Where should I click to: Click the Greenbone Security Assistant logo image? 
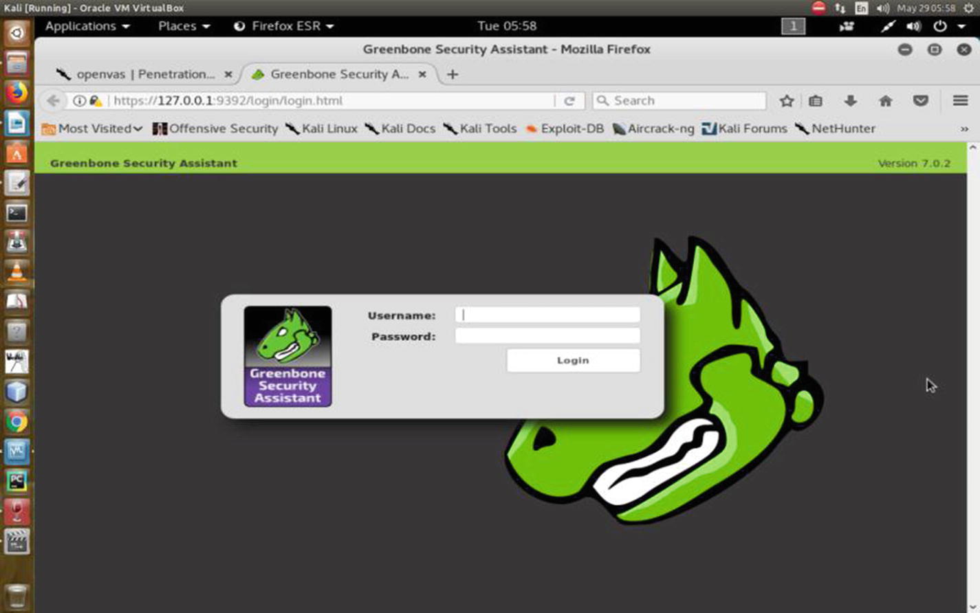[287, 356]
